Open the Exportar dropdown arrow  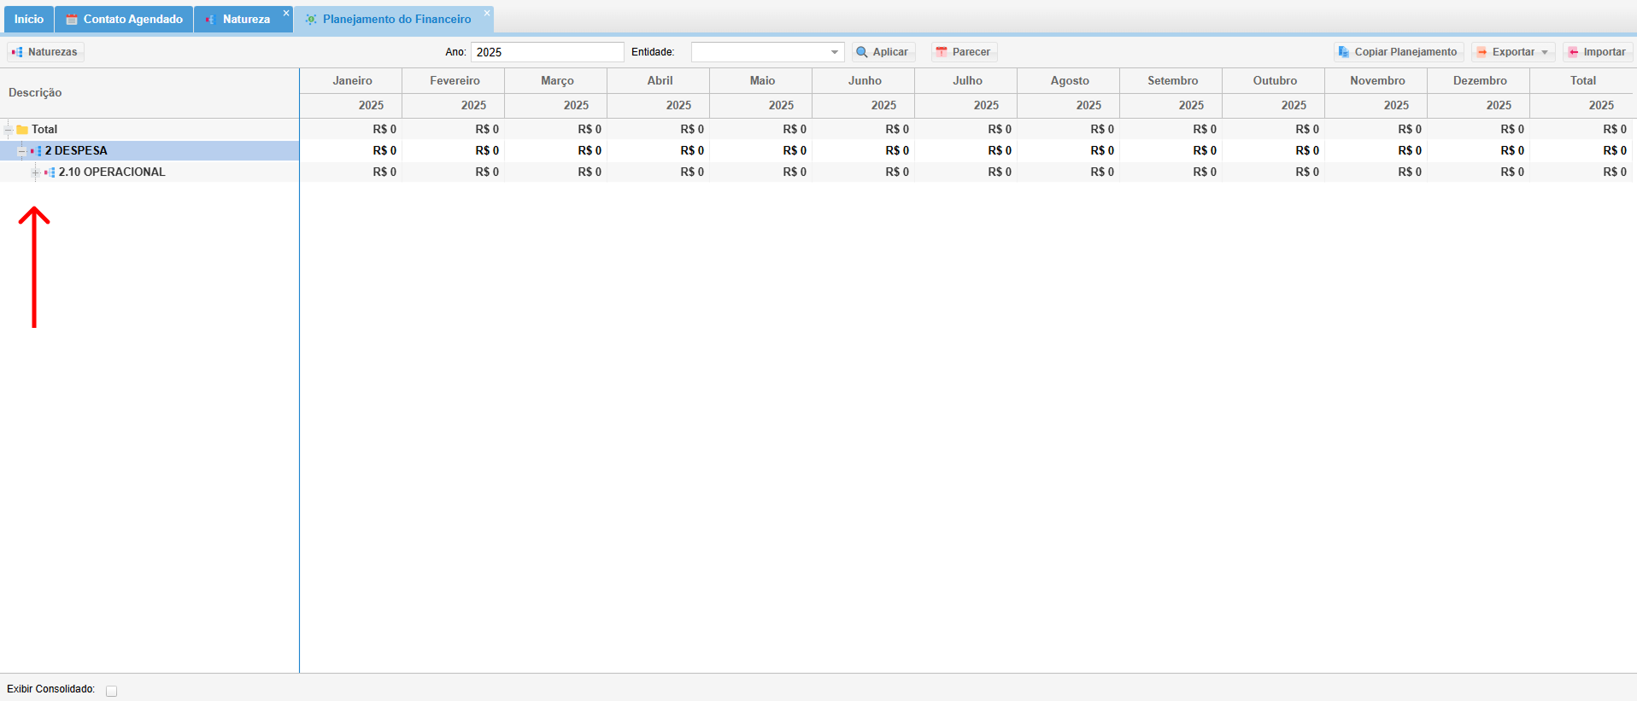(1545, 52)
